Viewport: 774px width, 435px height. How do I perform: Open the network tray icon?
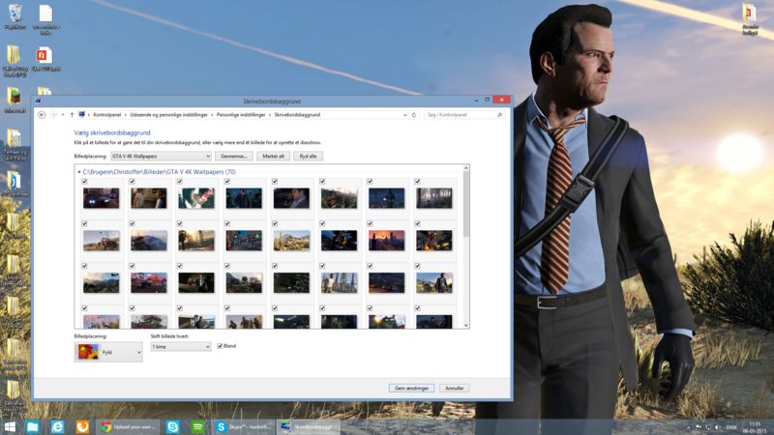pyautogui.click(x=708, y=427)
